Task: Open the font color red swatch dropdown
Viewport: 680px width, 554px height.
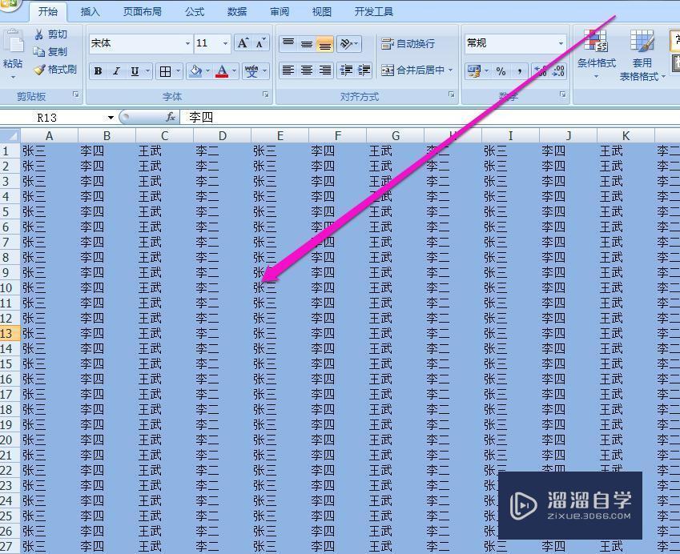Action: [x=232, y=71]
